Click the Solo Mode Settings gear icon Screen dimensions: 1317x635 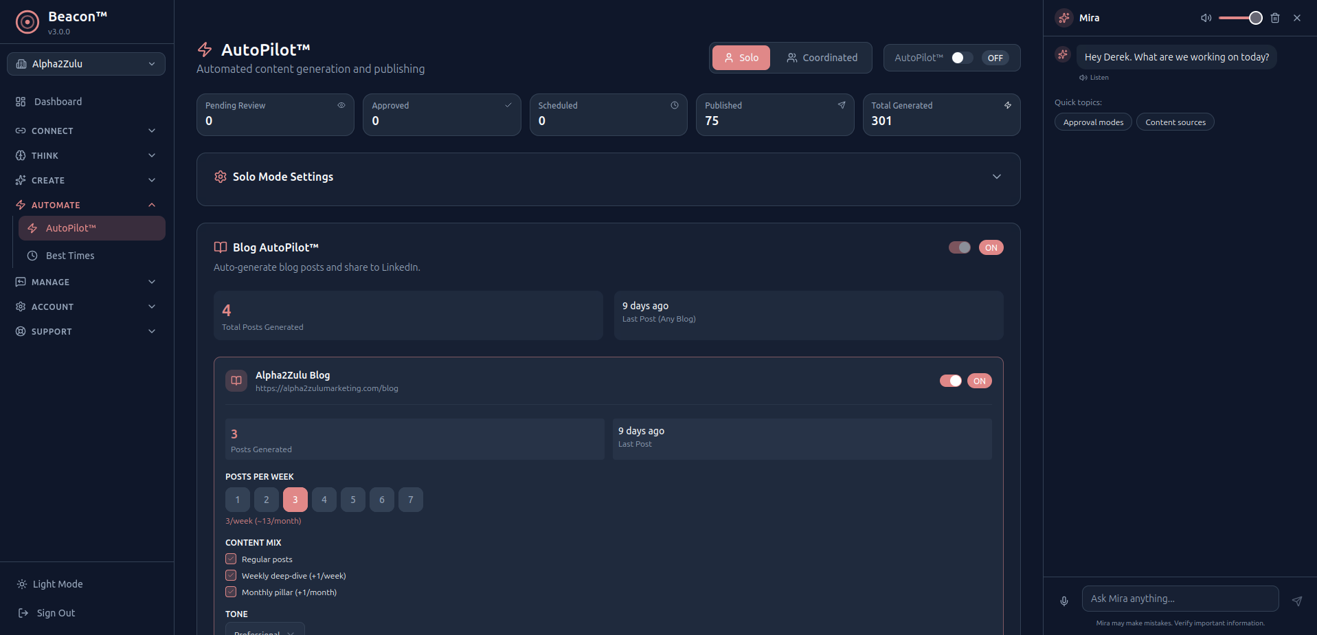(x=221, y=177)
